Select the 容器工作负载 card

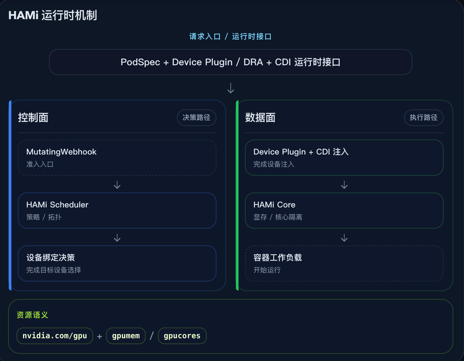[344, 263]
